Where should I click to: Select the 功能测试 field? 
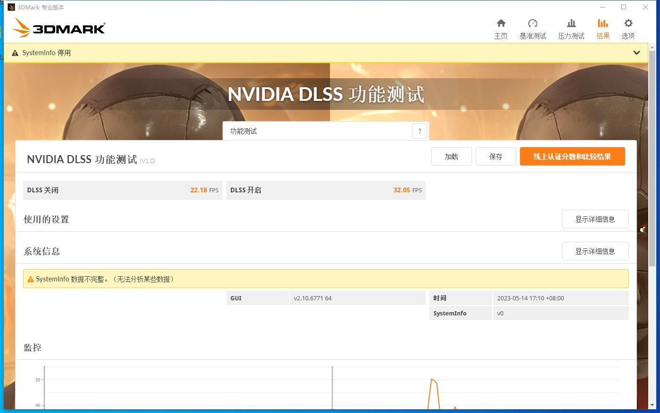pyautogui.click(x=317, y=131)
